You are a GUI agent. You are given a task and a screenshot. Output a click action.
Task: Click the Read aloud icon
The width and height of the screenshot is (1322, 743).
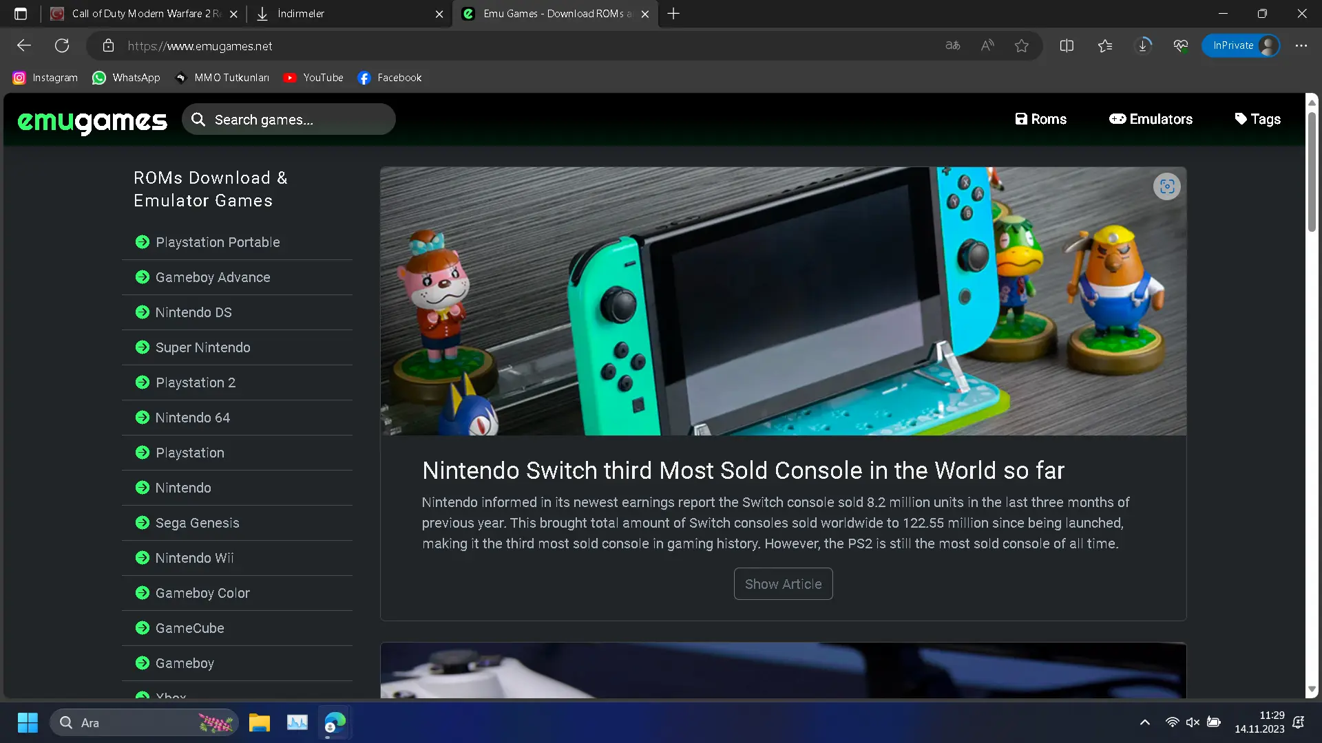[987, 46]
